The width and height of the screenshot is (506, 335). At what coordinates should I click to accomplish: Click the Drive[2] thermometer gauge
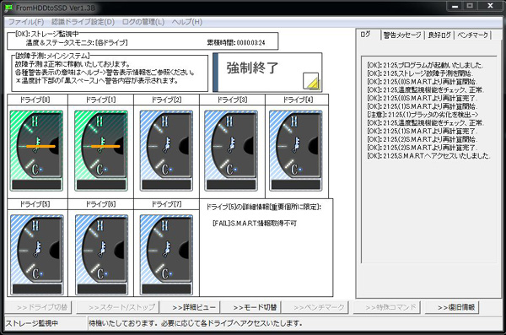[x=166, y=150]
